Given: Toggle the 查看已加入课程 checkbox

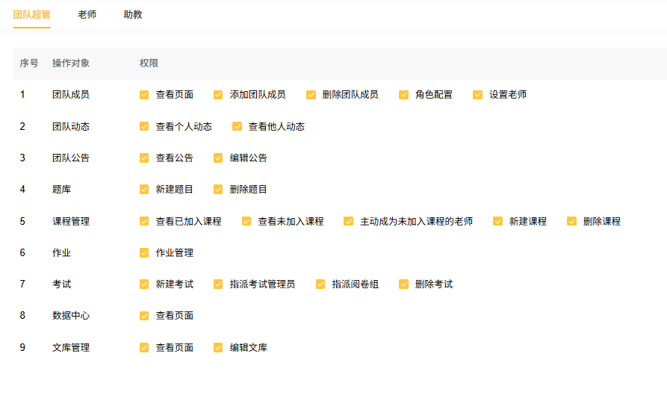Looking at the screenshot, I should 144,221.
